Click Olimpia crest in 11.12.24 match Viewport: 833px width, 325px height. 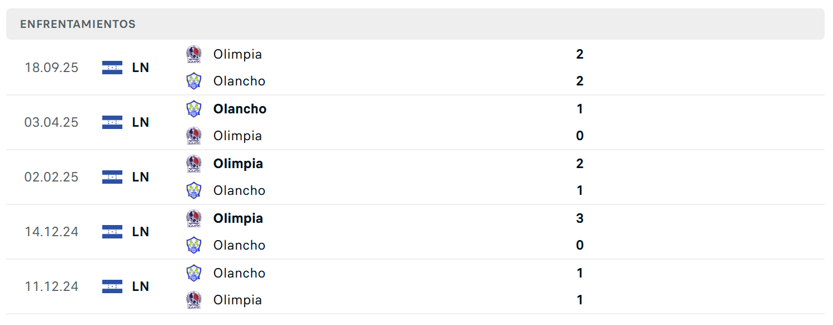coord(194,300)
